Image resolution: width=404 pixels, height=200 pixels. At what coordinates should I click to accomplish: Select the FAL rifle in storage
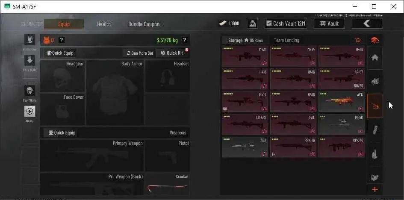tap(293, 124)
